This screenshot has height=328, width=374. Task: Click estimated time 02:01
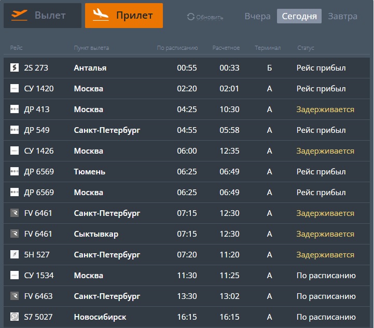click(x=229, y=89)
